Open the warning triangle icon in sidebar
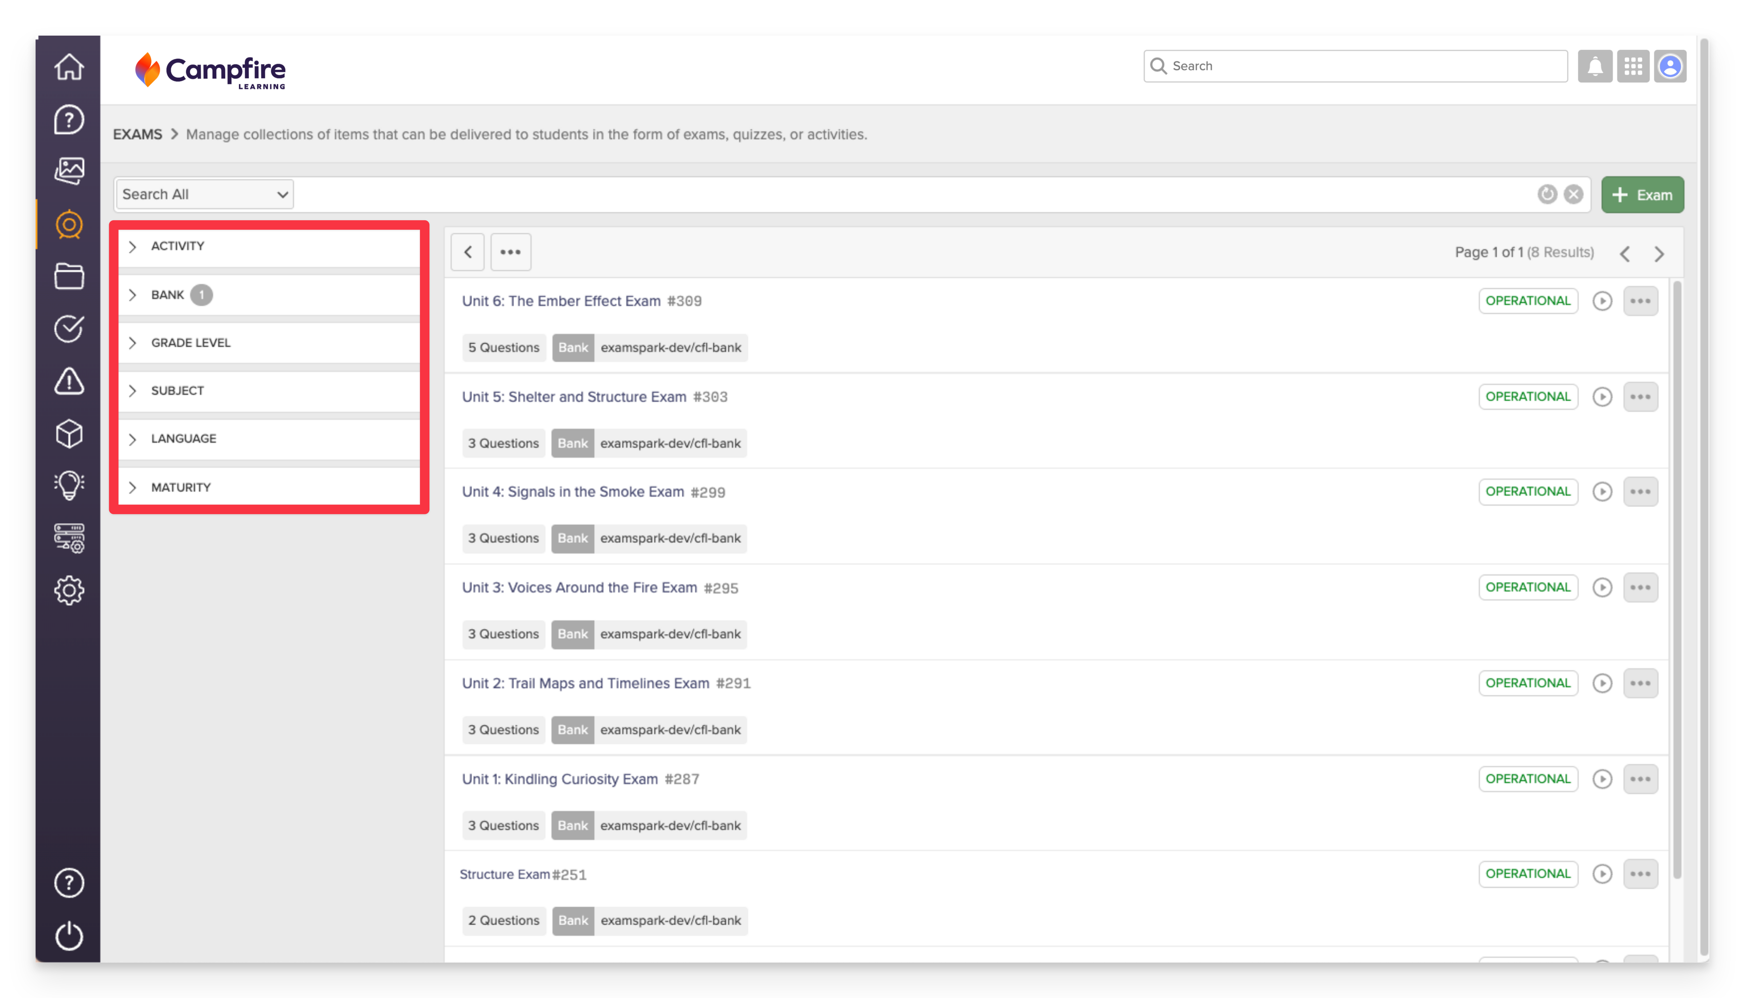This screenshot has width=1745, height=998. coord(69,381)
